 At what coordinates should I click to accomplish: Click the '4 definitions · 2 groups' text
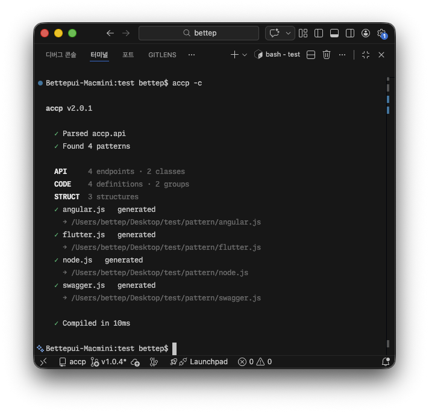pos(139,184)
